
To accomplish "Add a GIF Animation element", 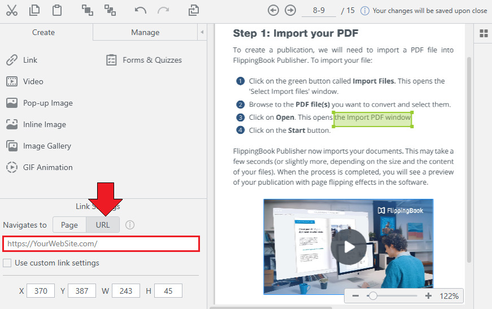I will [x=40, y=167].
